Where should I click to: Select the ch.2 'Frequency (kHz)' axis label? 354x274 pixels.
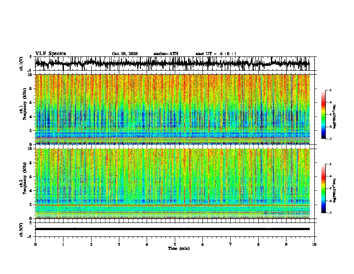[25, 178]
